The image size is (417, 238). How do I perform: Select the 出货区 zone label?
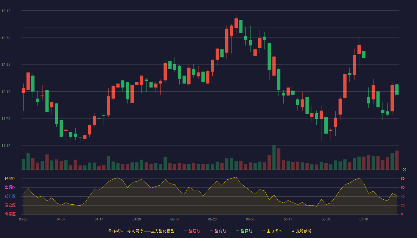[x=10, y=187]
